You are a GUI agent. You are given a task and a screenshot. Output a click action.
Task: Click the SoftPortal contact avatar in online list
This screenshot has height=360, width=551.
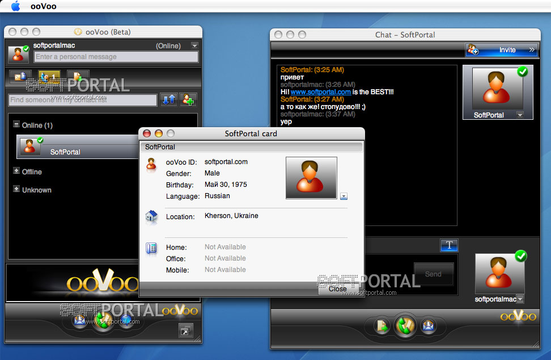(x=29, y=146)
